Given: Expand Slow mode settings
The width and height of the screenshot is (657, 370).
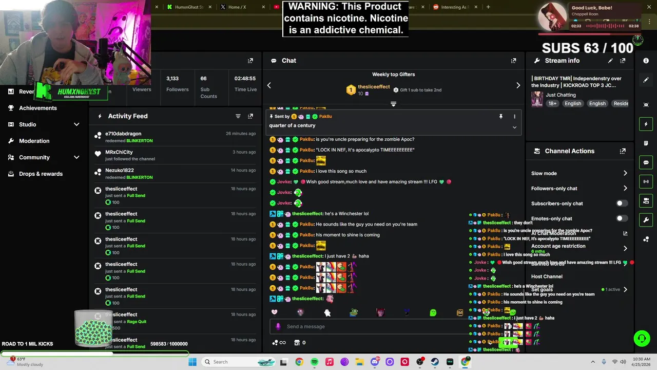Looking at the screenshot, I should pos(625,173).
